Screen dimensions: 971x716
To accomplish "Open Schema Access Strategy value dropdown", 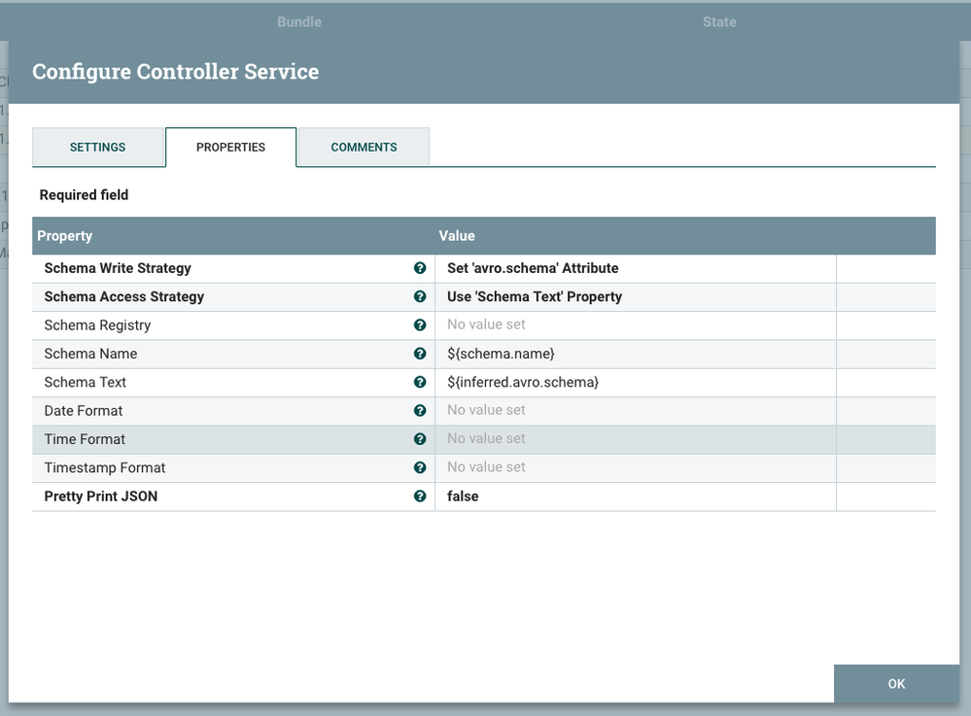I will 635,296.
